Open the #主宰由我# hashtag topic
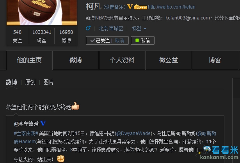Viewport: 240px width, 163px height. point(26,133)
